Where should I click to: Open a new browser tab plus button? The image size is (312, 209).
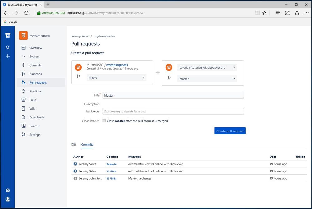pos(48,5)
